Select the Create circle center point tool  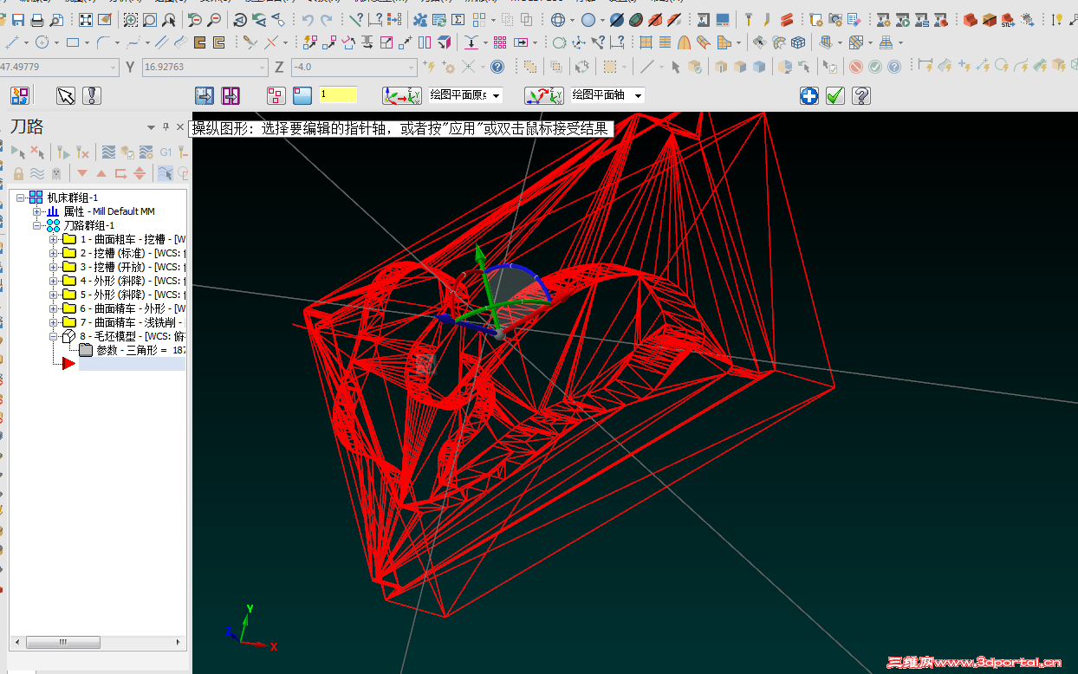[x=42, y=42]
